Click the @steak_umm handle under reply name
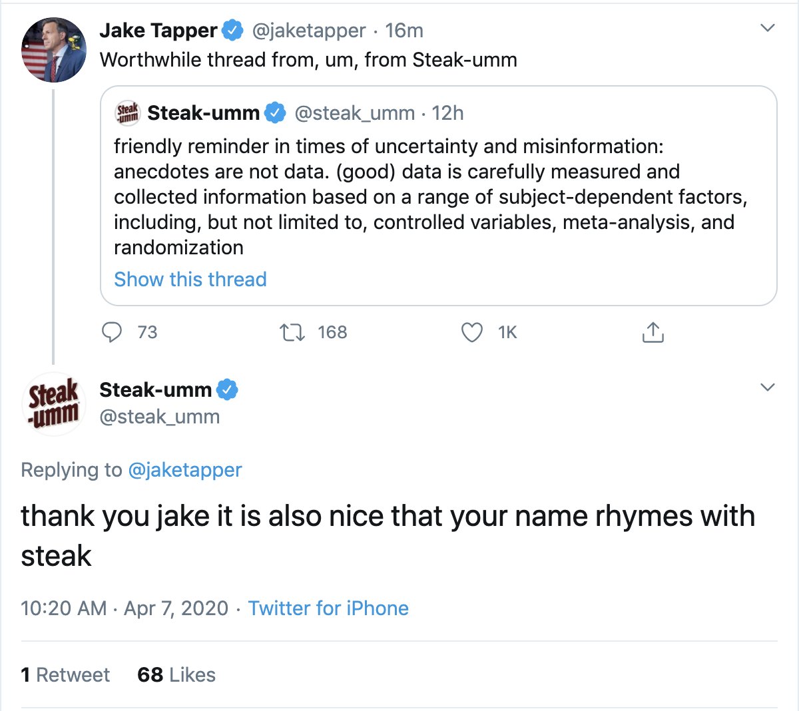The width and height of the screenshot is (799, 711). (x=159, y=417)
